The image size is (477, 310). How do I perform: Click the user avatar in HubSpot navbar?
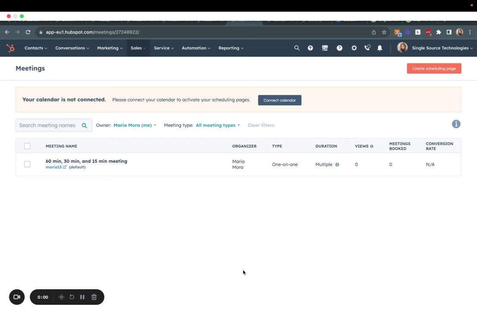[x=402, y=48]
